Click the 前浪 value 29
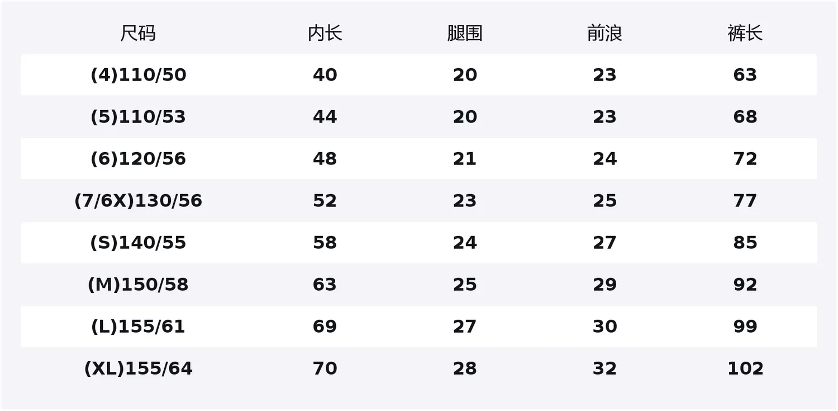Viewport: 838px width, 411px height. 604,285
